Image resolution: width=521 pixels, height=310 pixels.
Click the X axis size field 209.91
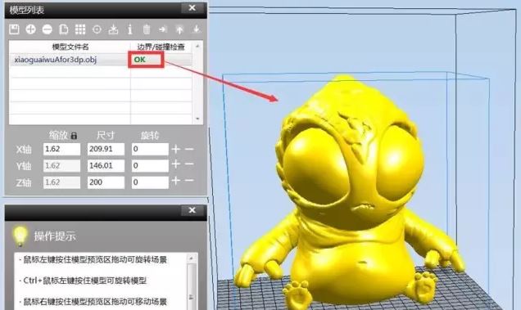click(x=106, y=149)
